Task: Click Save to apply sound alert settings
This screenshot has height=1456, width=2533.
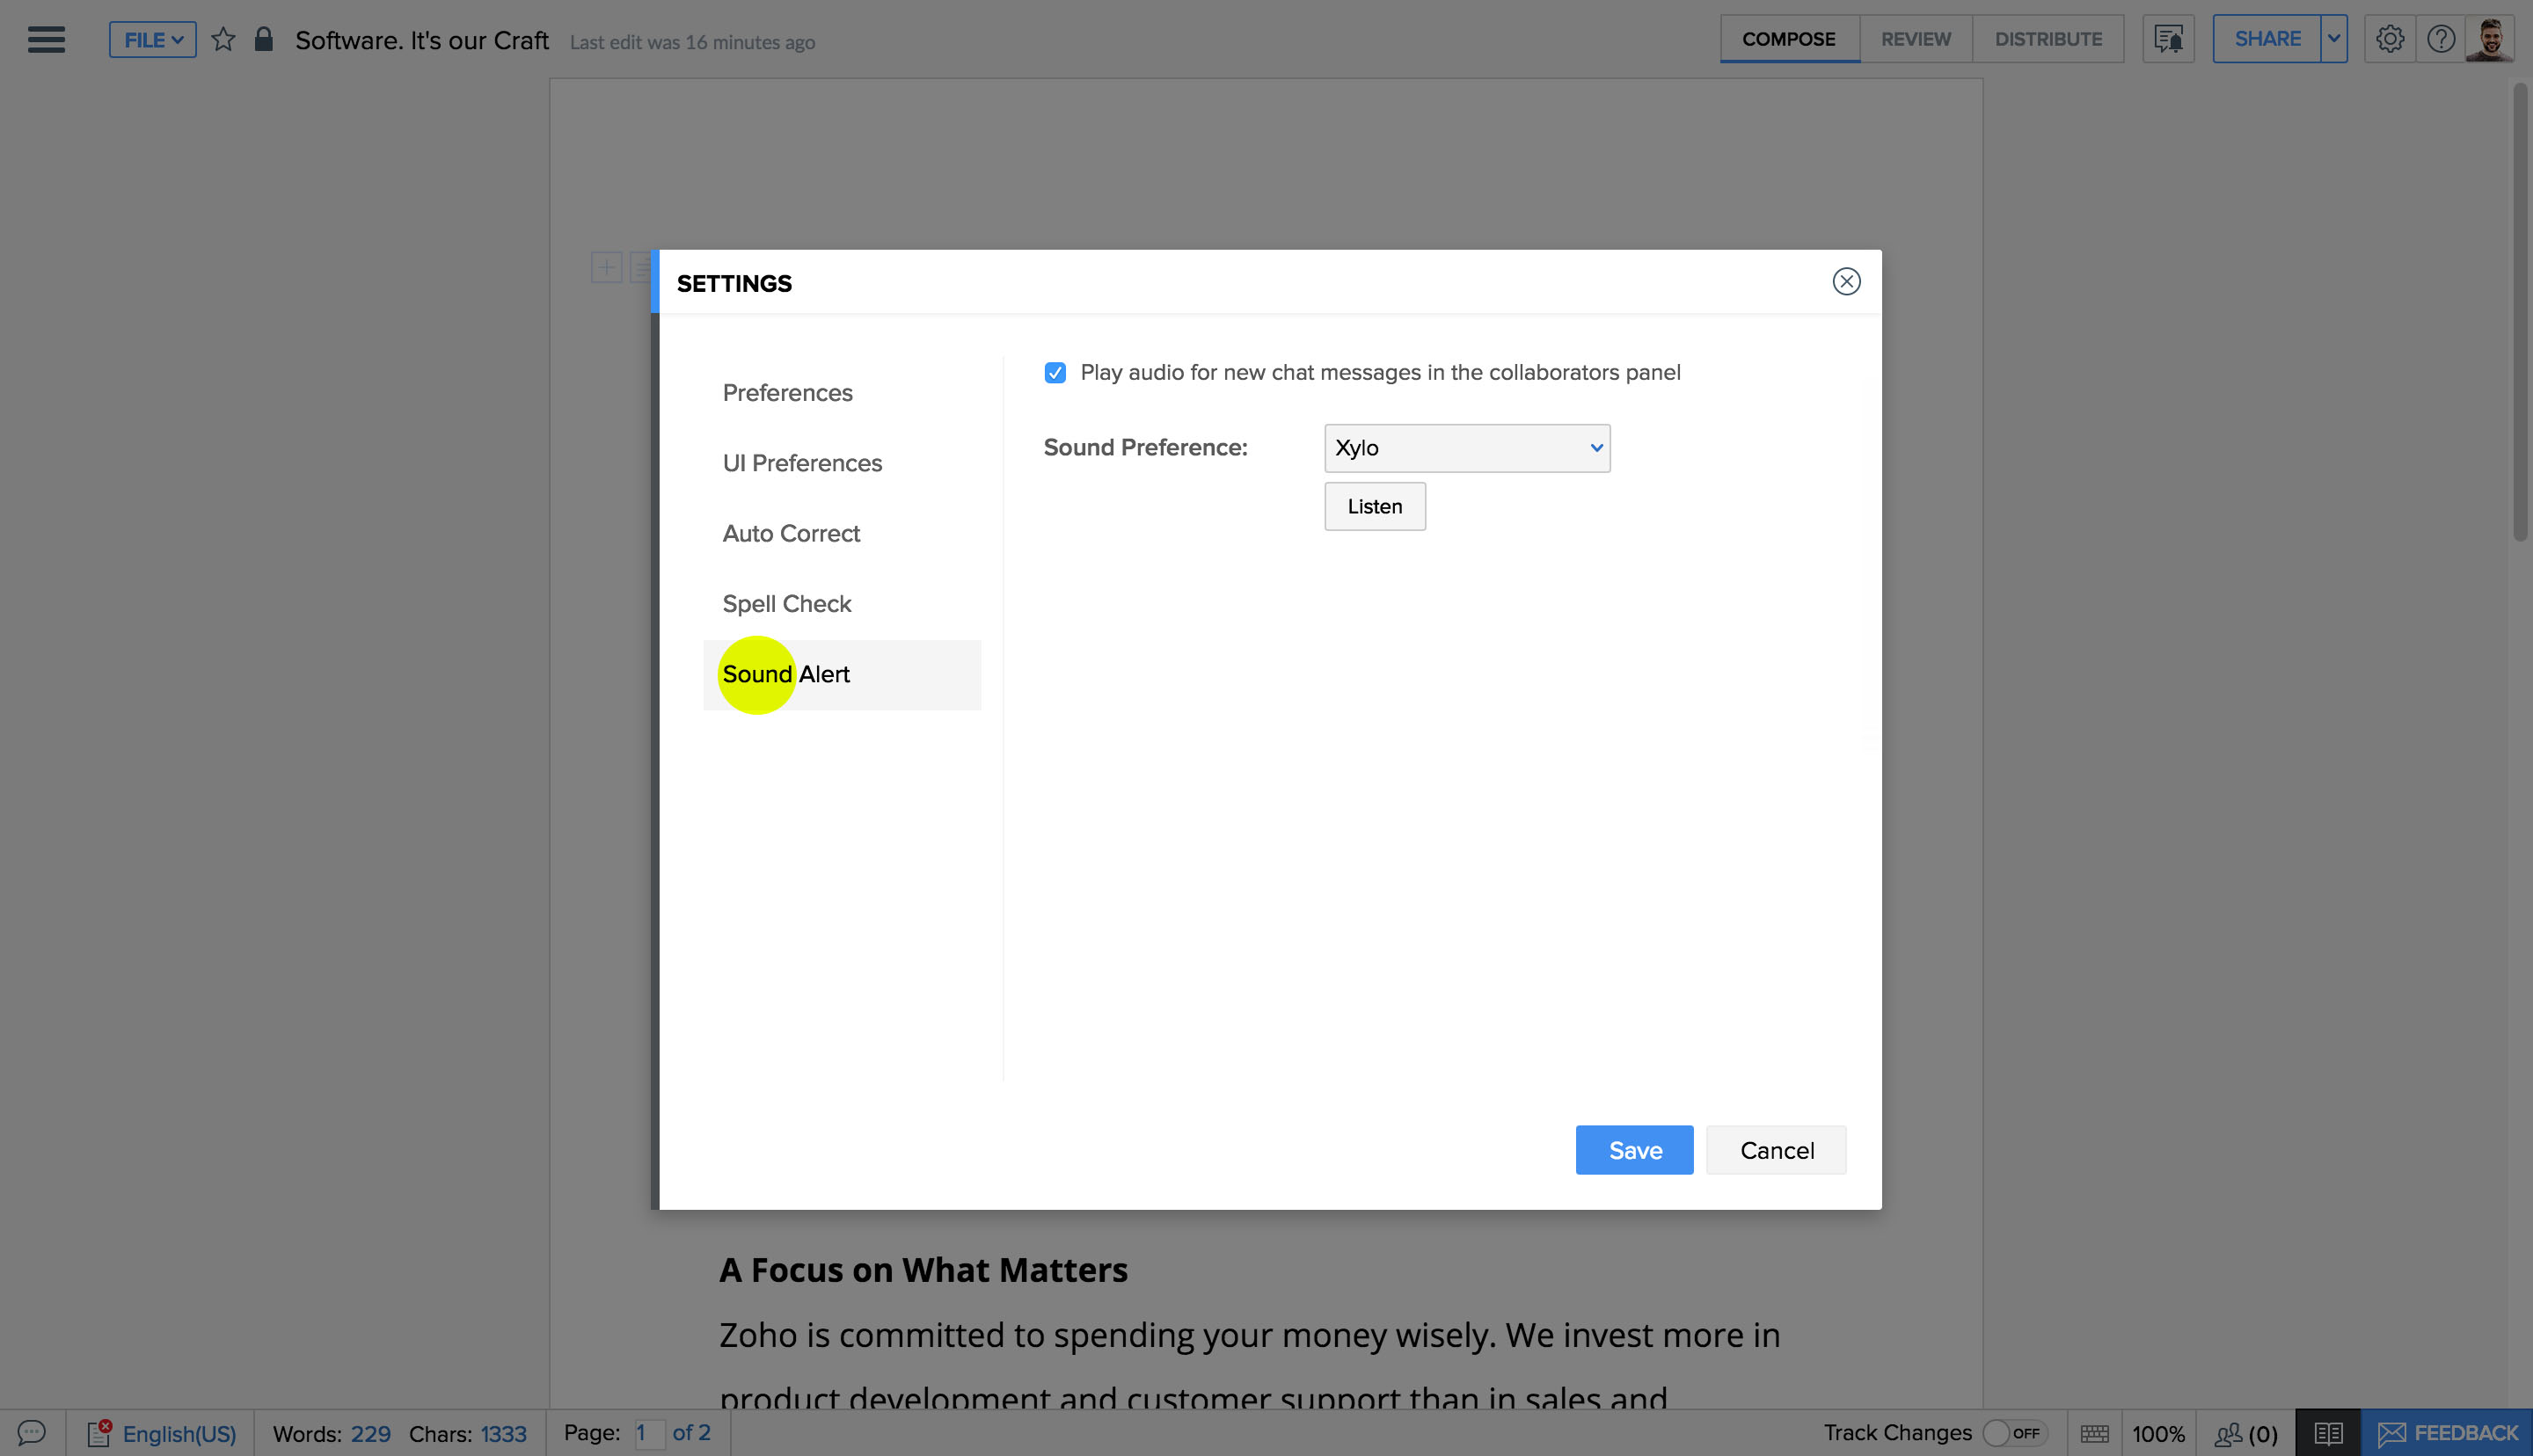Action: coord(1633,1148)
